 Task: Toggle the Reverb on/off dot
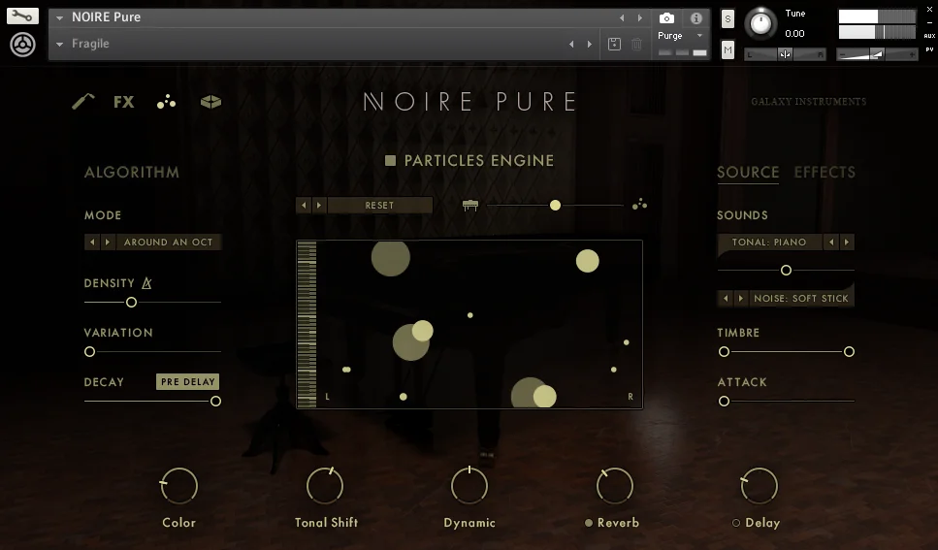pos(589,523)
